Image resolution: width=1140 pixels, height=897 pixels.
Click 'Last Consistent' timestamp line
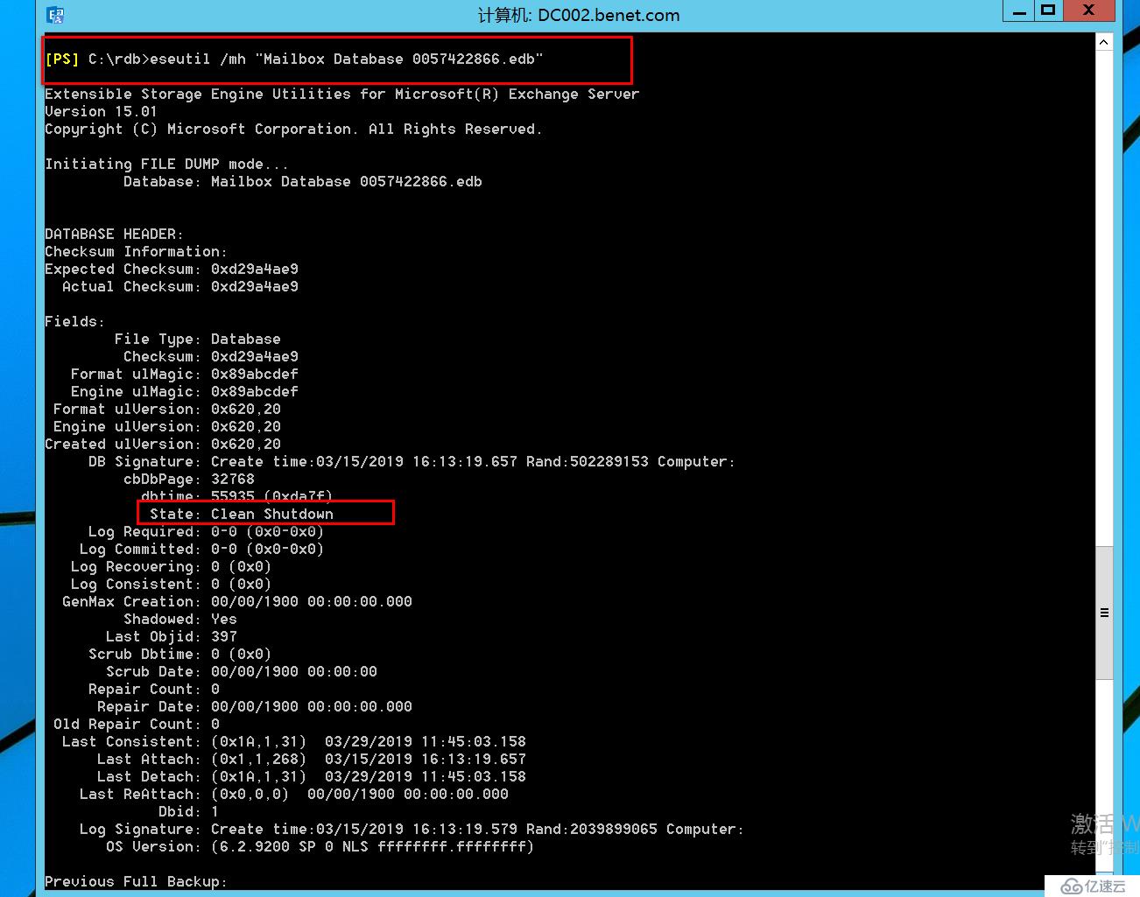pyautogui.click(x=293, y=741)
